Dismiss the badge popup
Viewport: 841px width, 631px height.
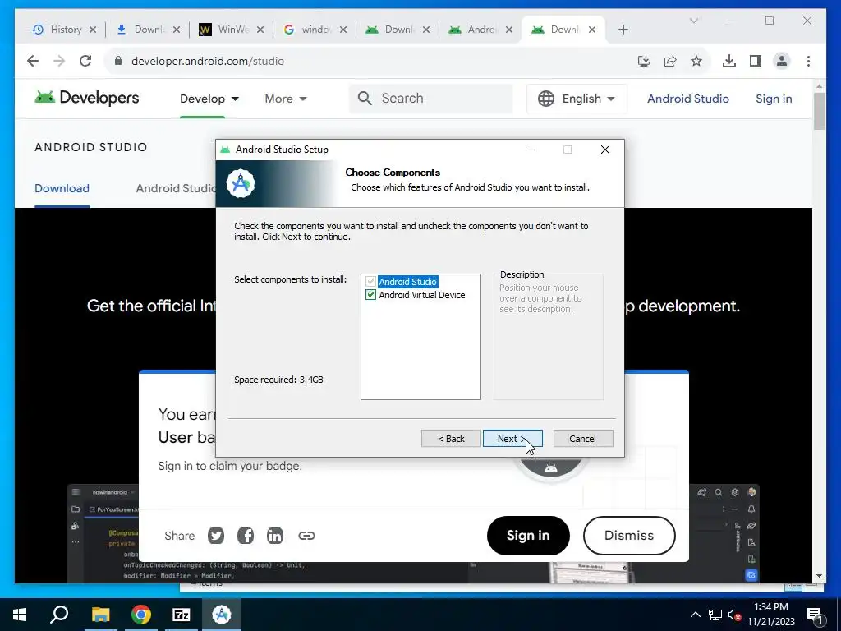pyautogui.click(x=628, y=536)
